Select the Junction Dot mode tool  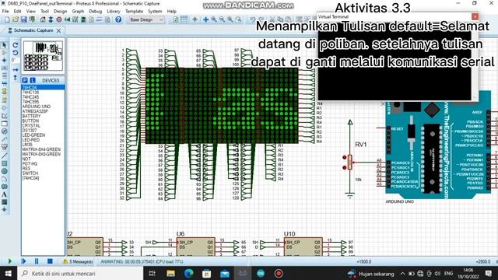(4, 60)
